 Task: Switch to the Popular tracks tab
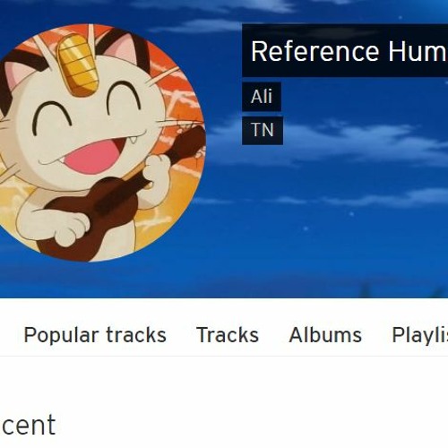(95, 335)
